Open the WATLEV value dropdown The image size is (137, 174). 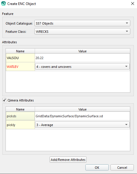click(x=82, y=66)
